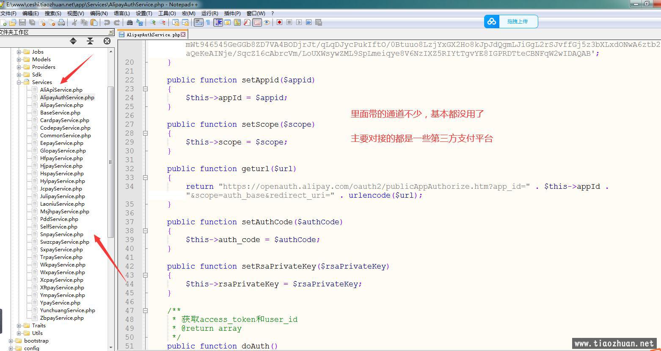Open the user defined language icon
The height and width of the screenshot is (351, 661).
pos(228,22)
